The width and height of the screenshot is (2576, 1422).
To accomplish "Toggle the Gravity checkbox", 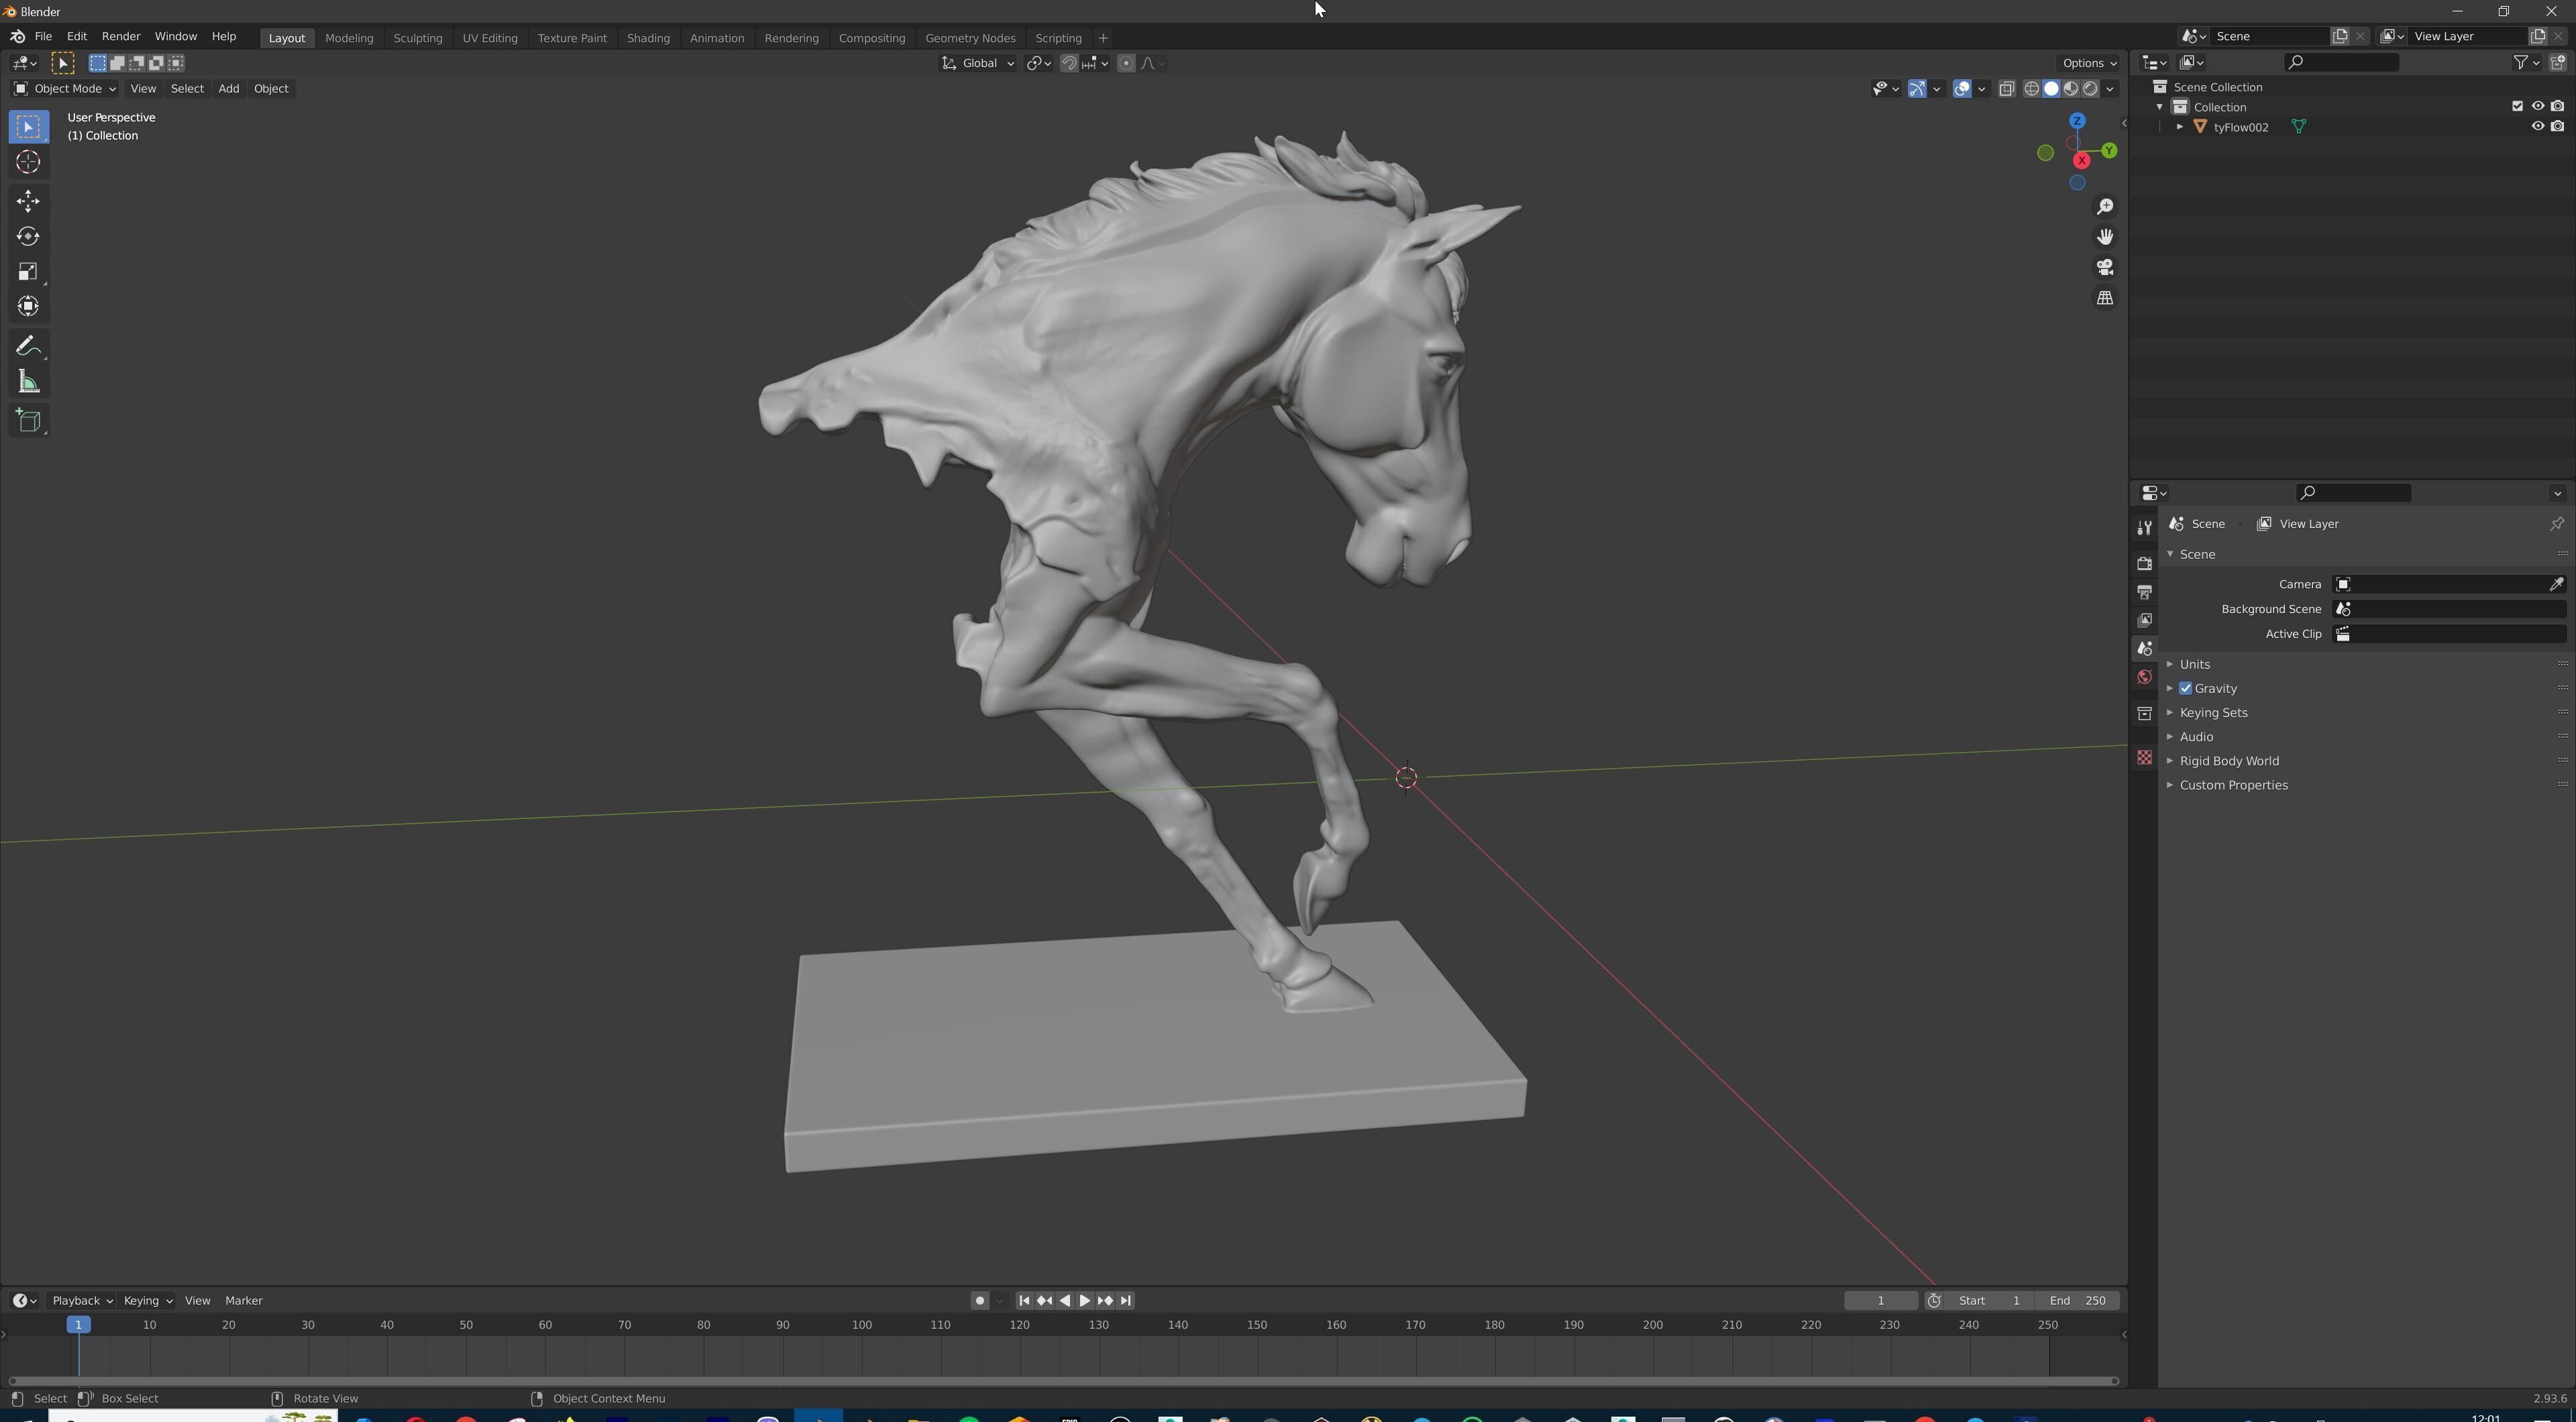I will tap(2185, 688).
